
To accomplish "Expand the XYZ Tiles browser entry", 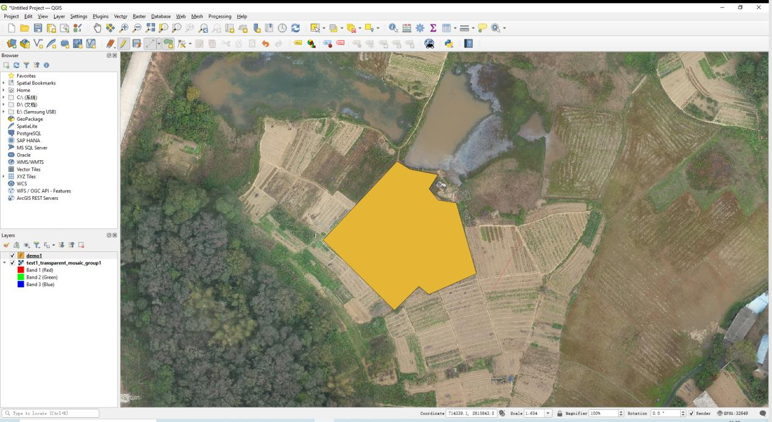I will point(4,177).
